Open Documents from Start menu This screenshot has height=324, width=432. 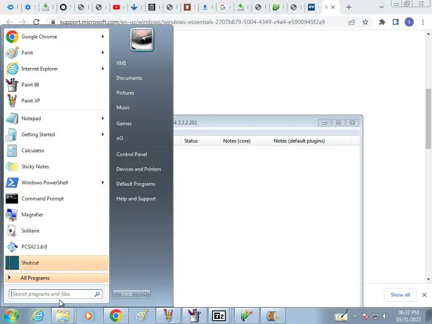(129, 78)
